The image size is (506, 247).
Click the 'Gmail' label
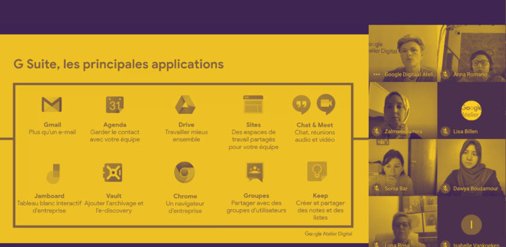point(52,125)
